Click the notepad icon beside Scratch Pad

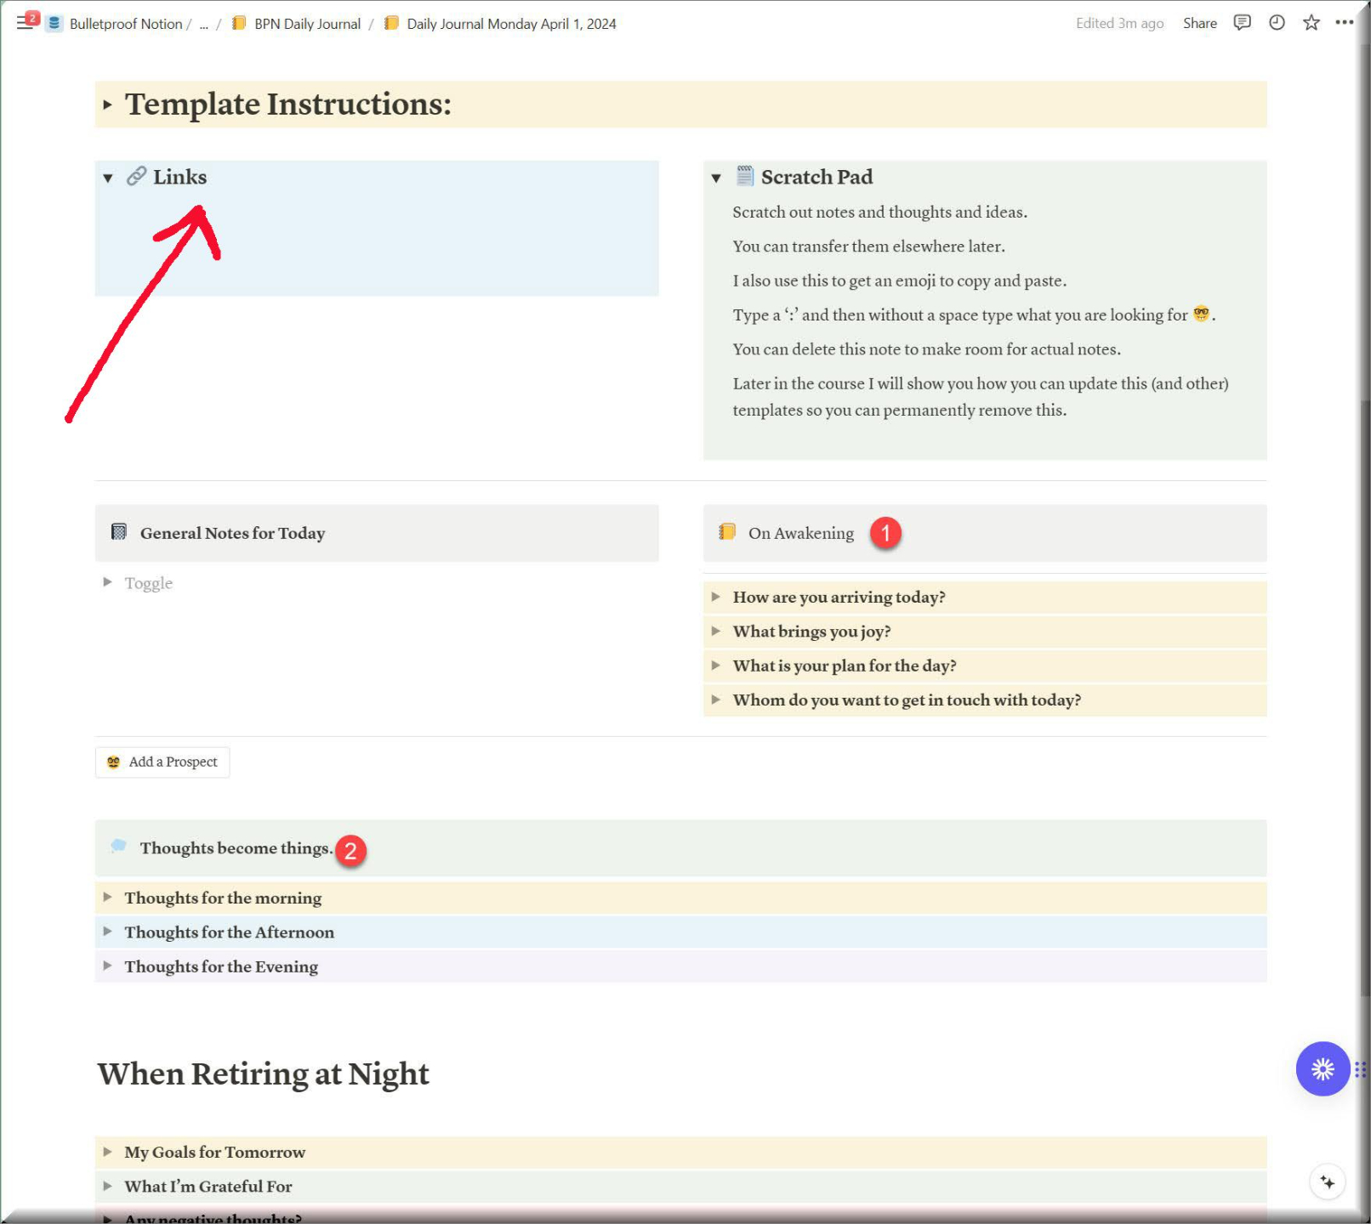pyautogui.click(x=745, y=176)
